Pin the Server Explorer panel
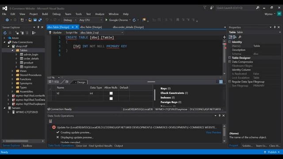 point(38,27)
